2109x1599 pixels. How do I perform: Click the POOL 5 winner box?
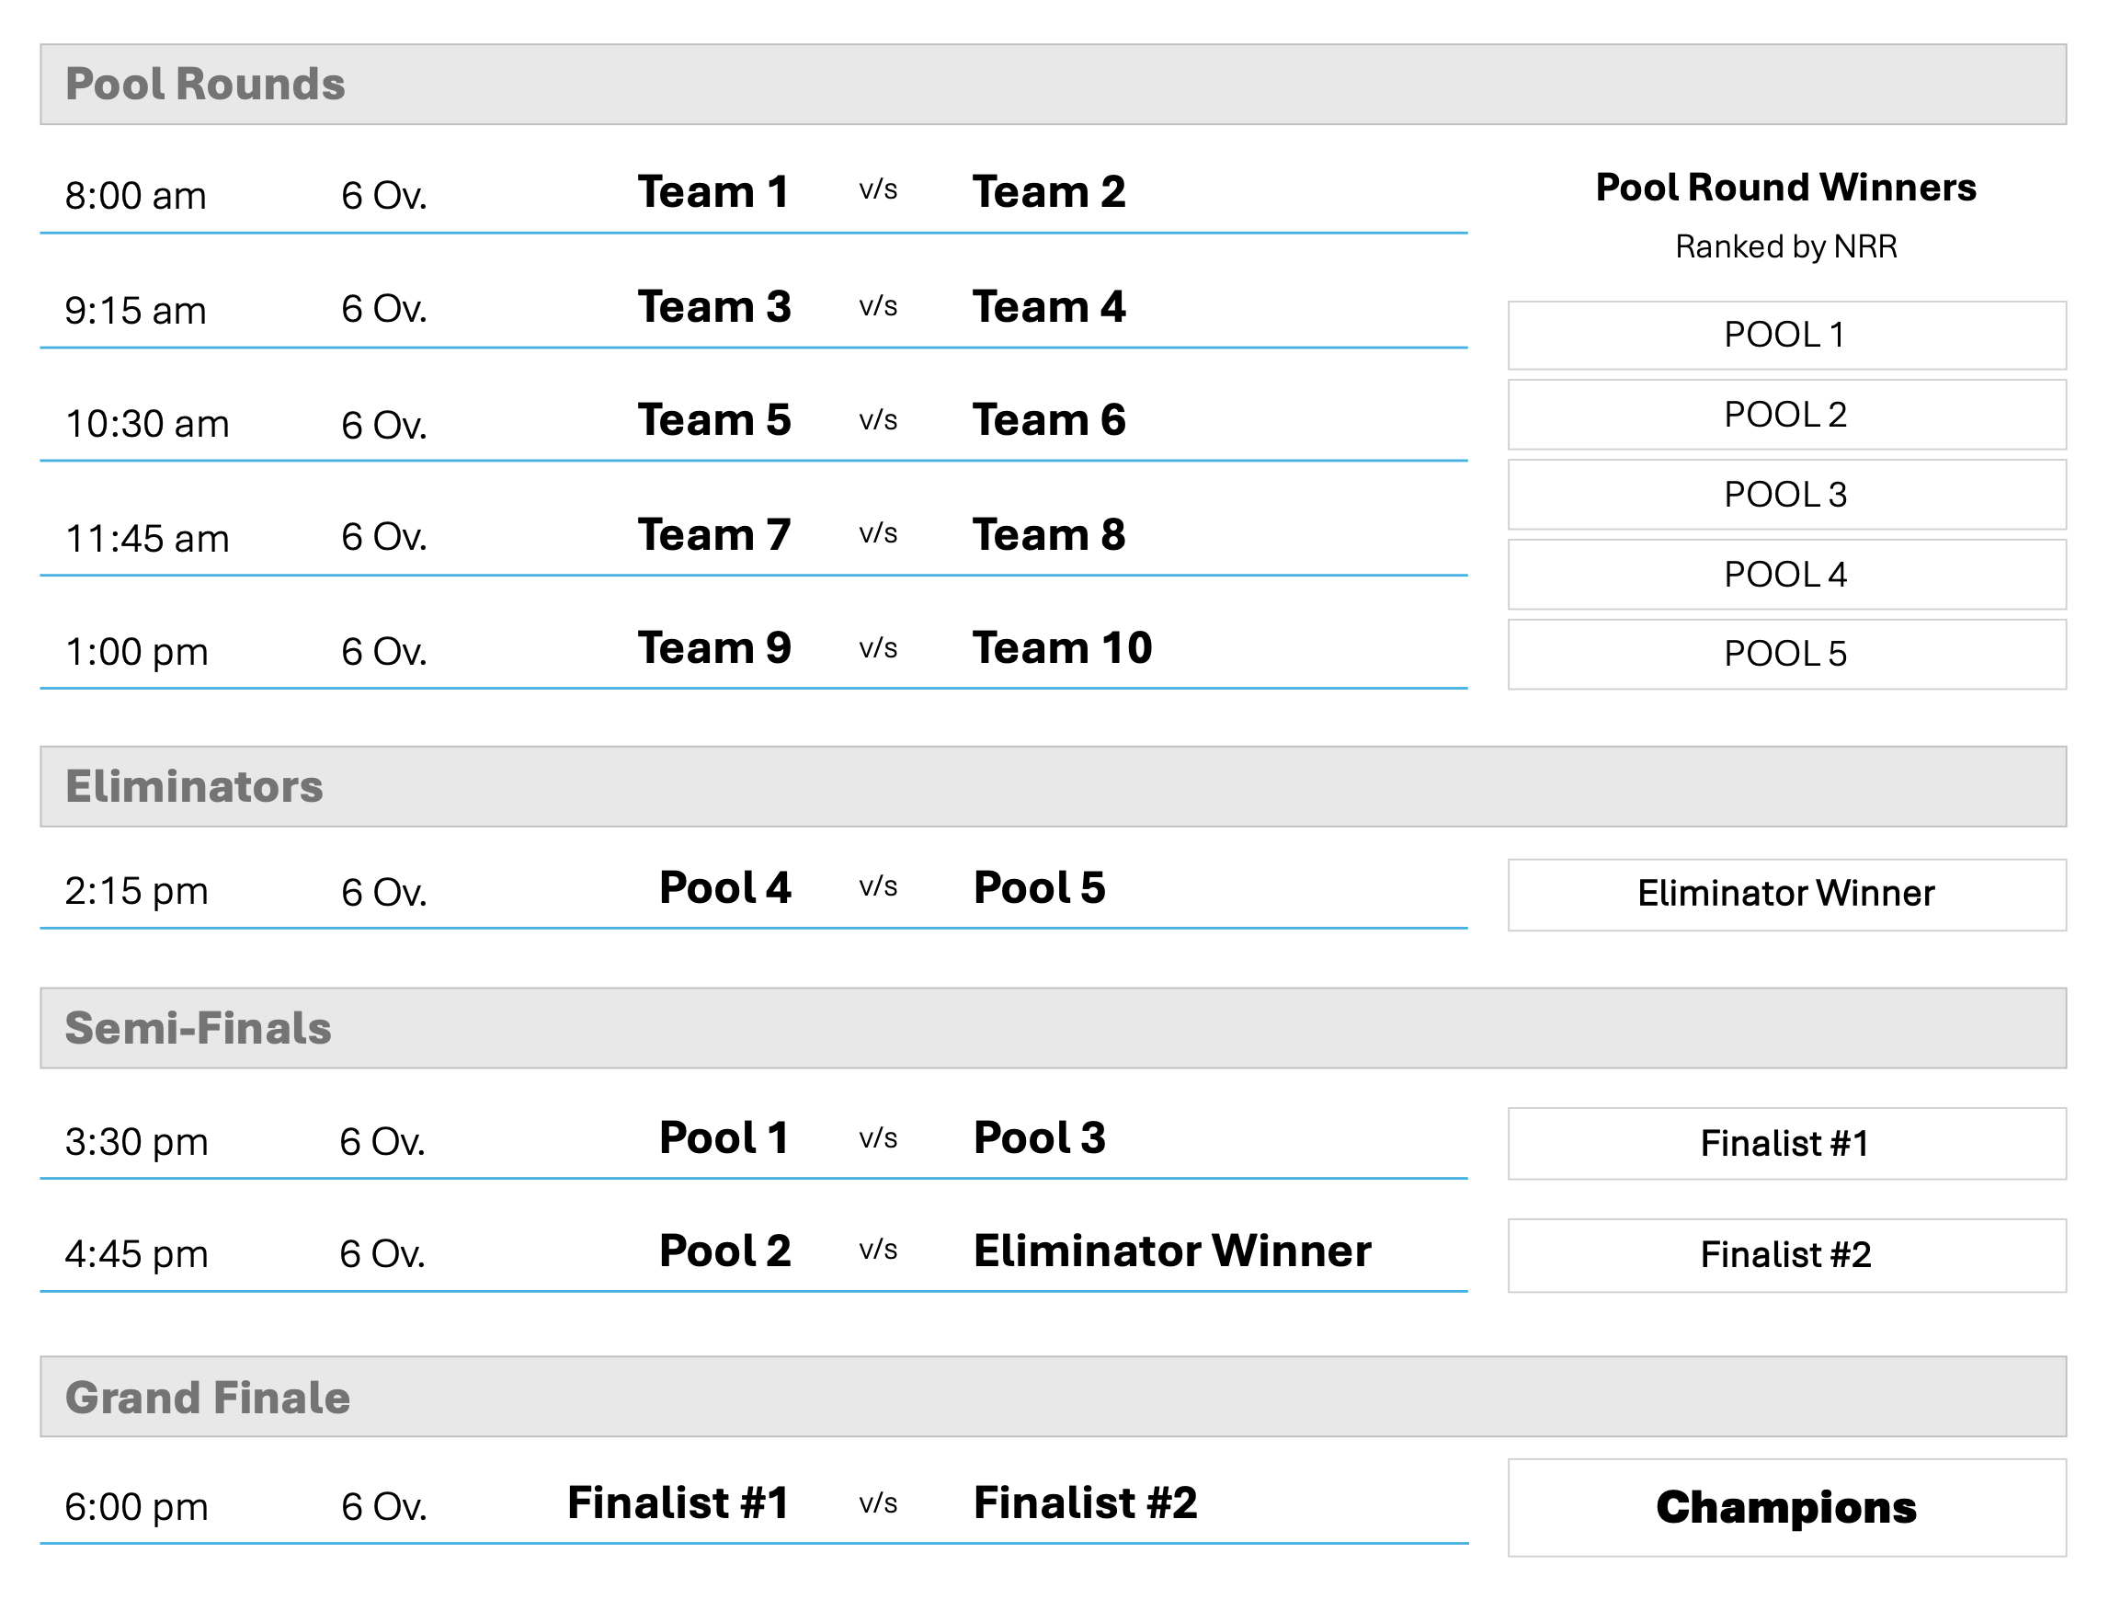[x=1785, y=654]
